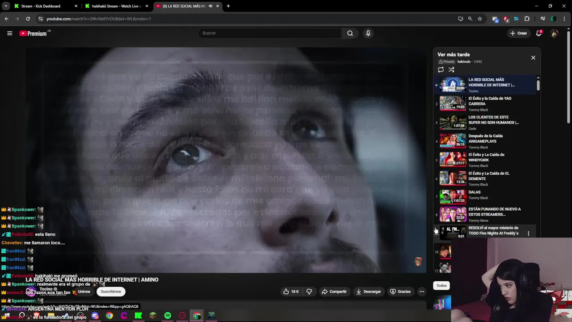Close the Ver más tarde playlist panel
Image resolution: width=572 pixels, height=322 pixels.
(533, 58)
